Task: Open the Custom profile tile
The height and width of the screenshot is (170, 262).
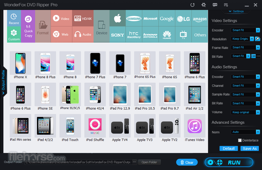Action: [14, 35]
